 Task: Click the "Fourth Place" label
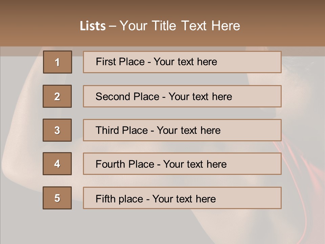[x=125, y=164]
